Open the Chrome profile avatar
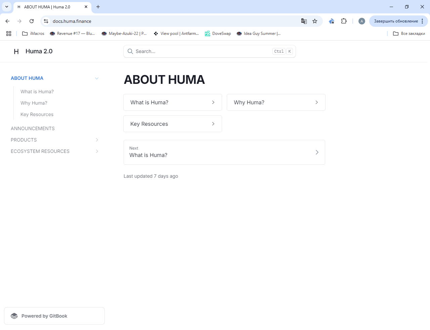 pos(362,21)
